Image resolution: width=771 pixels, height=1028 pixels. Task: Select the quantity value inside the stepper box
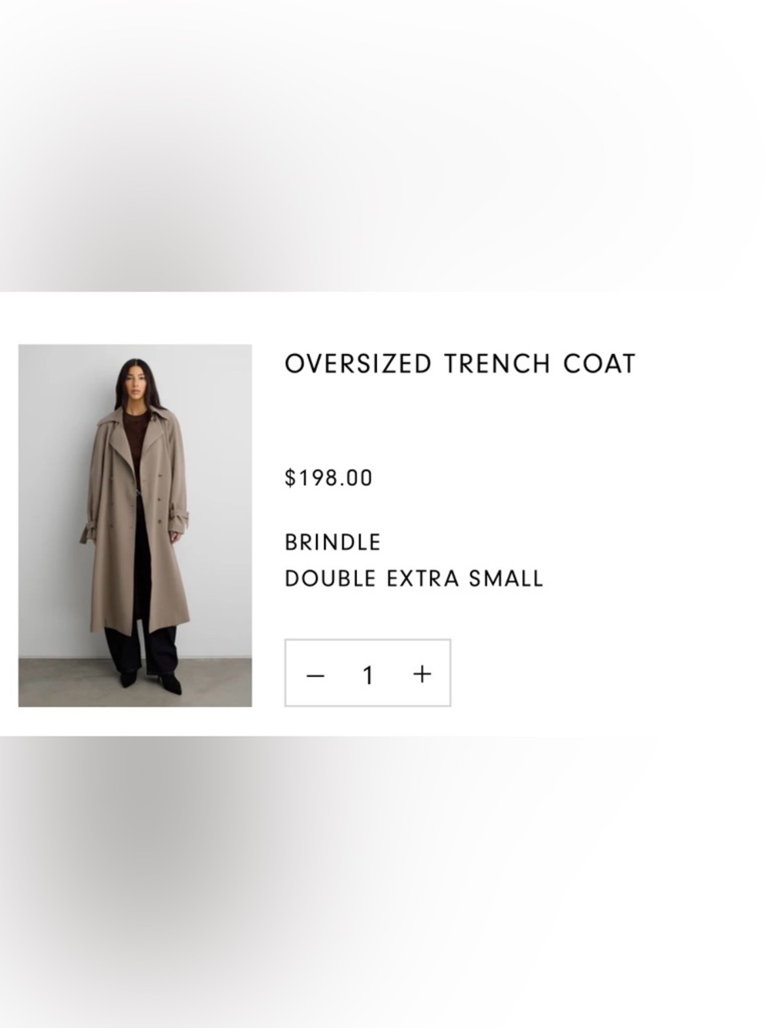tap(368, 673)
